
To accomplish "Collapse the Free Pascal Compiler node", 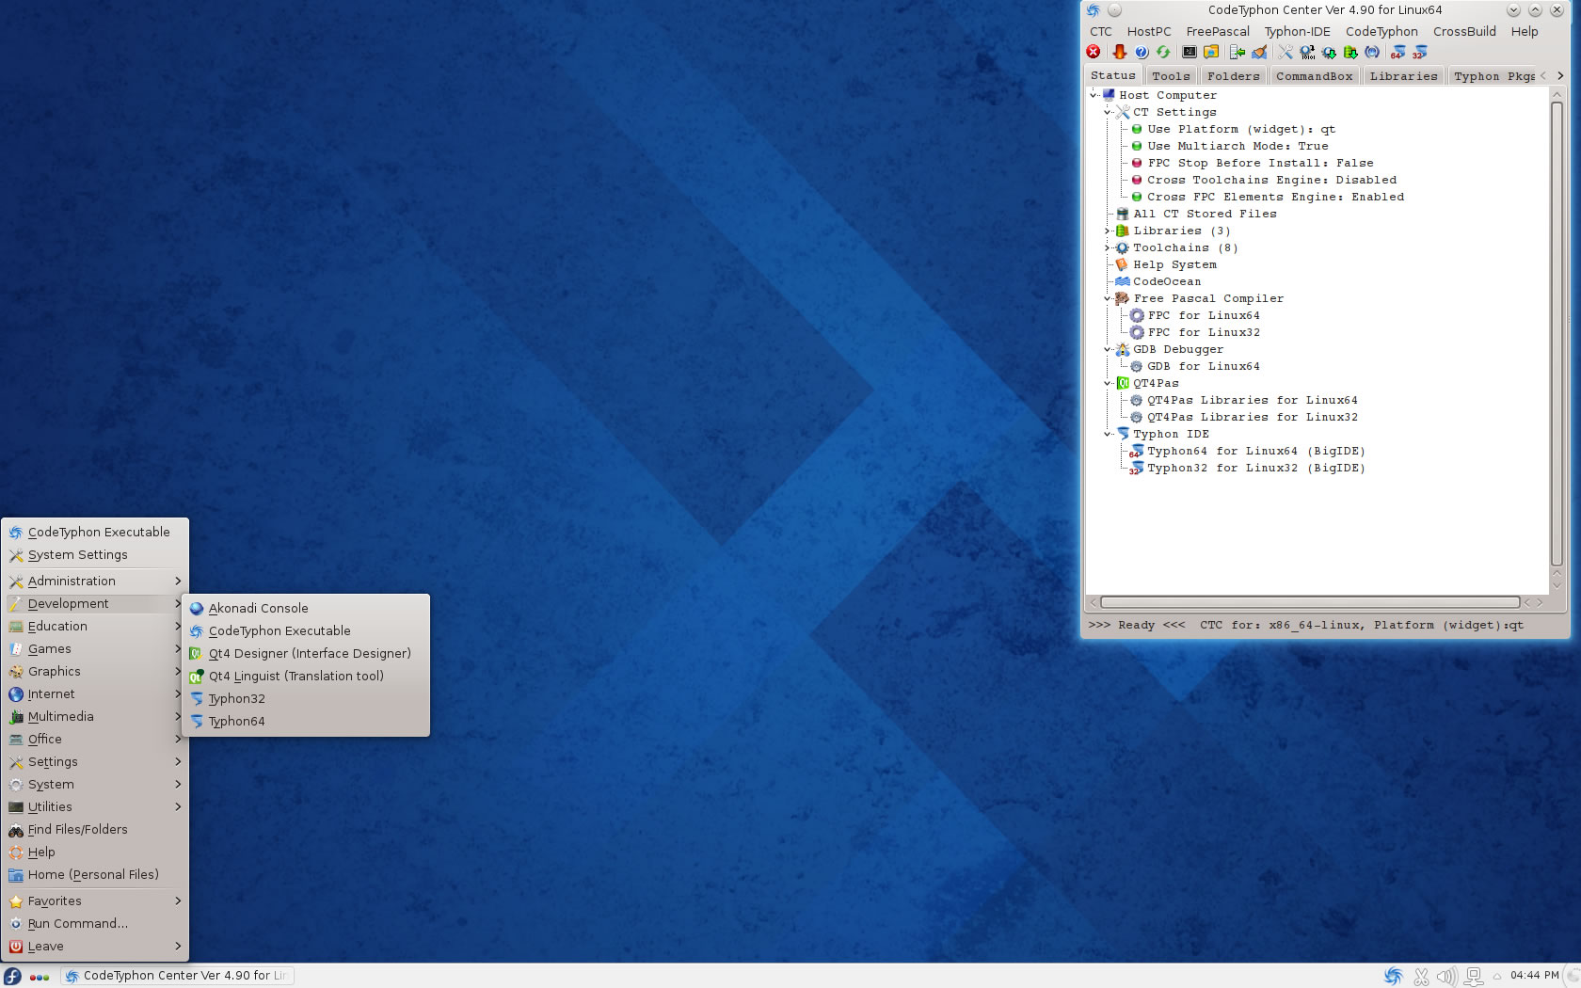I will pos(1108,298).
